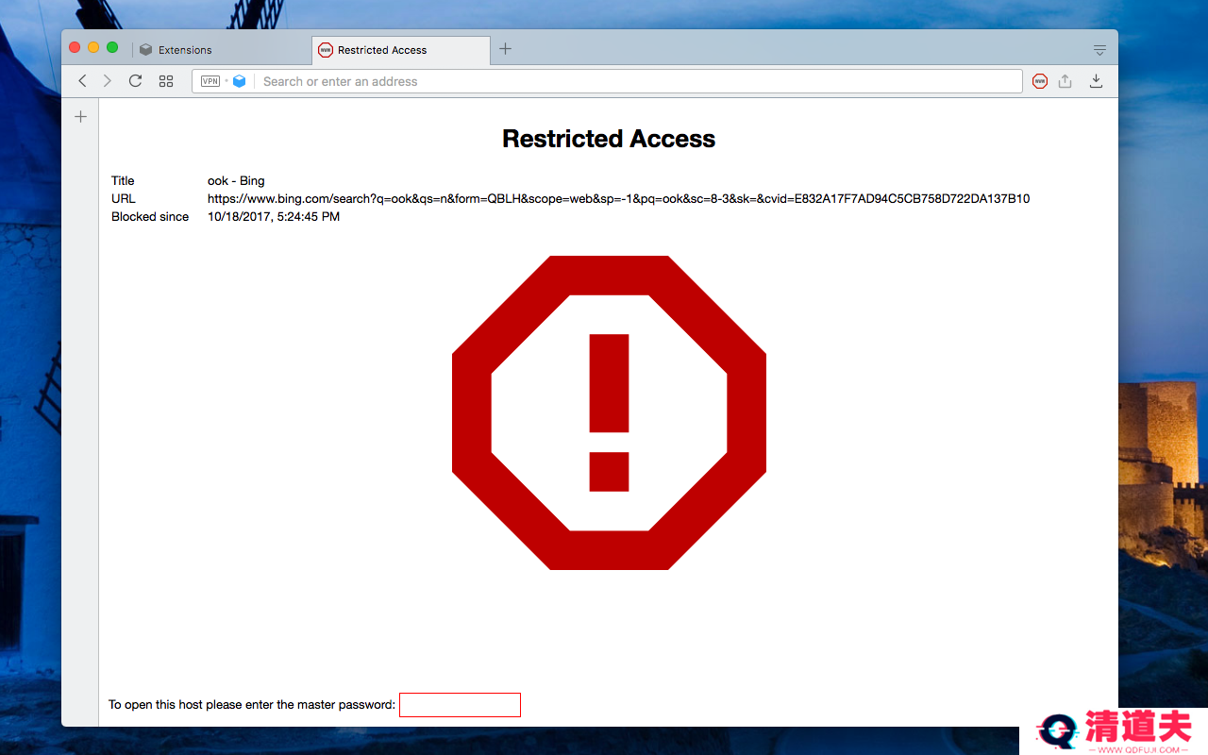Click the blocked Bing URL text

tap(618, 199)
